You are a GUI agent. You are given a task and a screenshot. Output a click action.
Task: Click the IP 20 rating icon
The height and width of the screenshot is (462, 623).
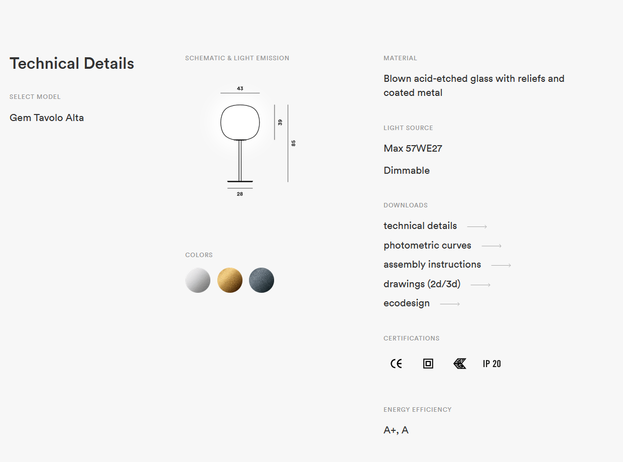coord(492,364)
